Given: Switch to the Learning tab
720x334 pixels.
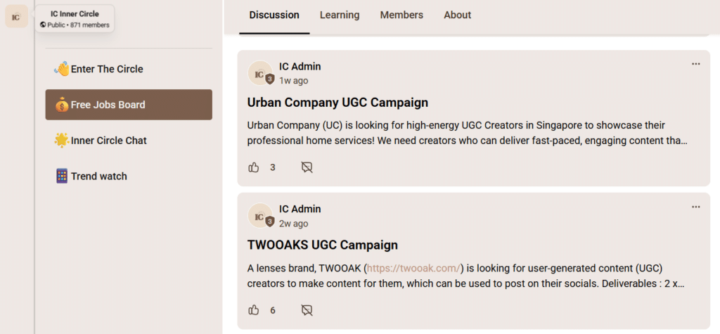Looking at the screenshot, I should pos(339,15).
